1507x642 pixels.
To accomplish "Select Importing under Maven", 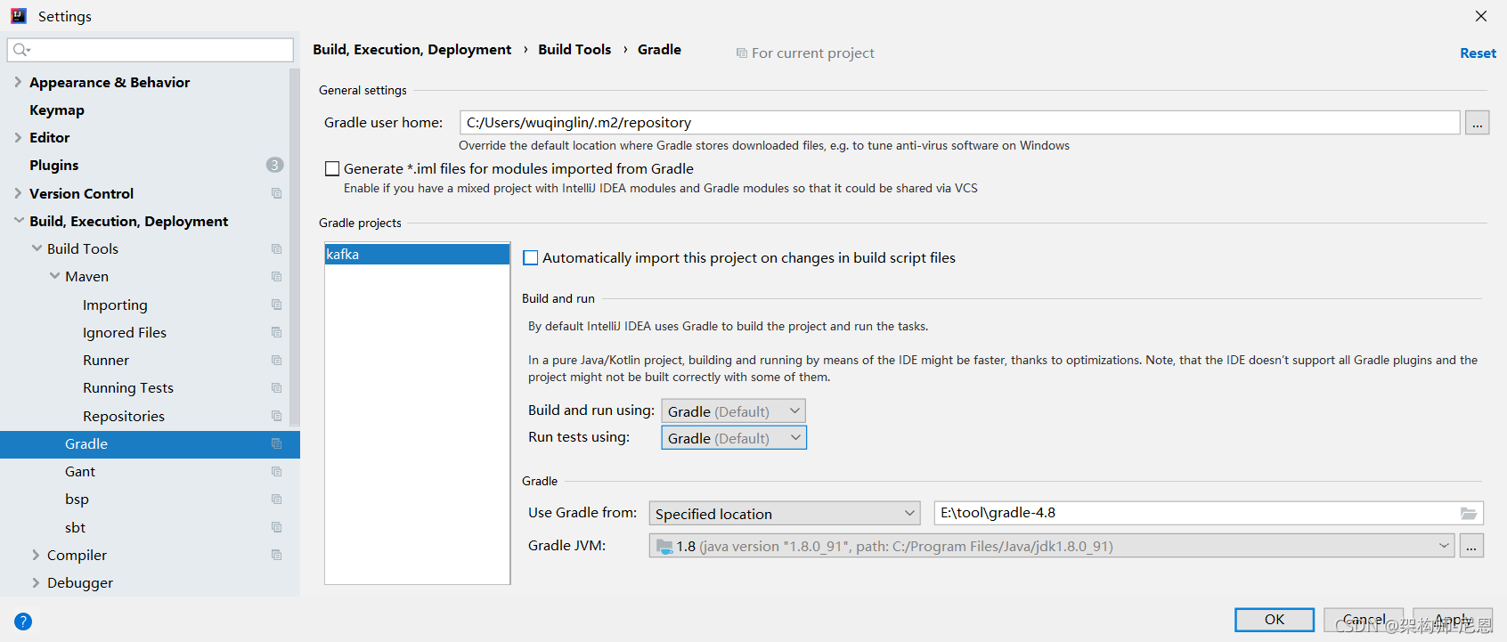I will pos(115,305).
